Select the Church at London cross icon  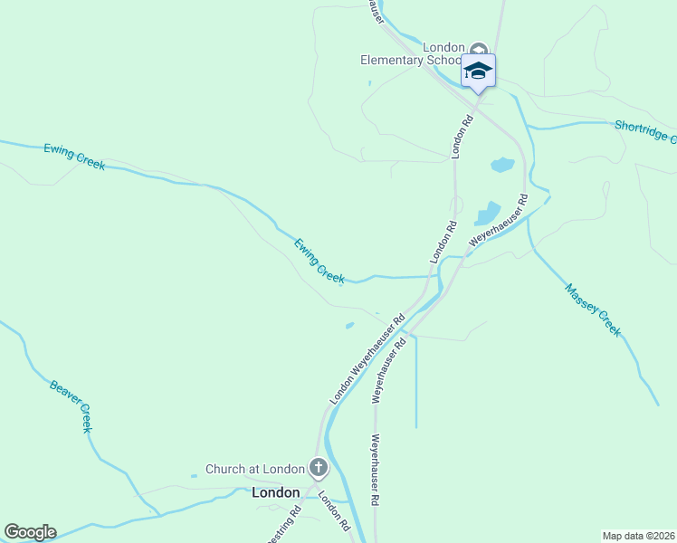[x=319, y=468]
